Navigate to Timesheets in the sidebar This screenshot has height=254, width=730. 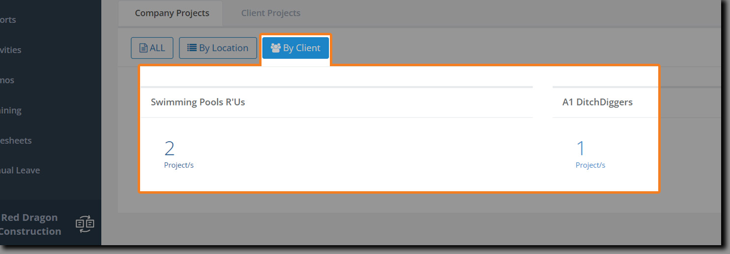pyautogui.click(x=16, y=140)
